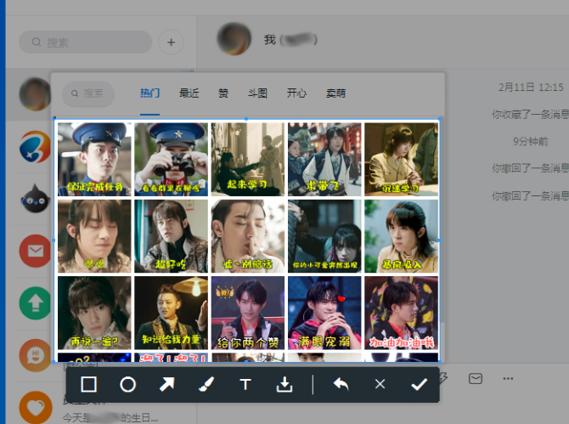Pick the 暴风吸入 sticker
This screenshot has height=424, width=569.
pos(402,236)
